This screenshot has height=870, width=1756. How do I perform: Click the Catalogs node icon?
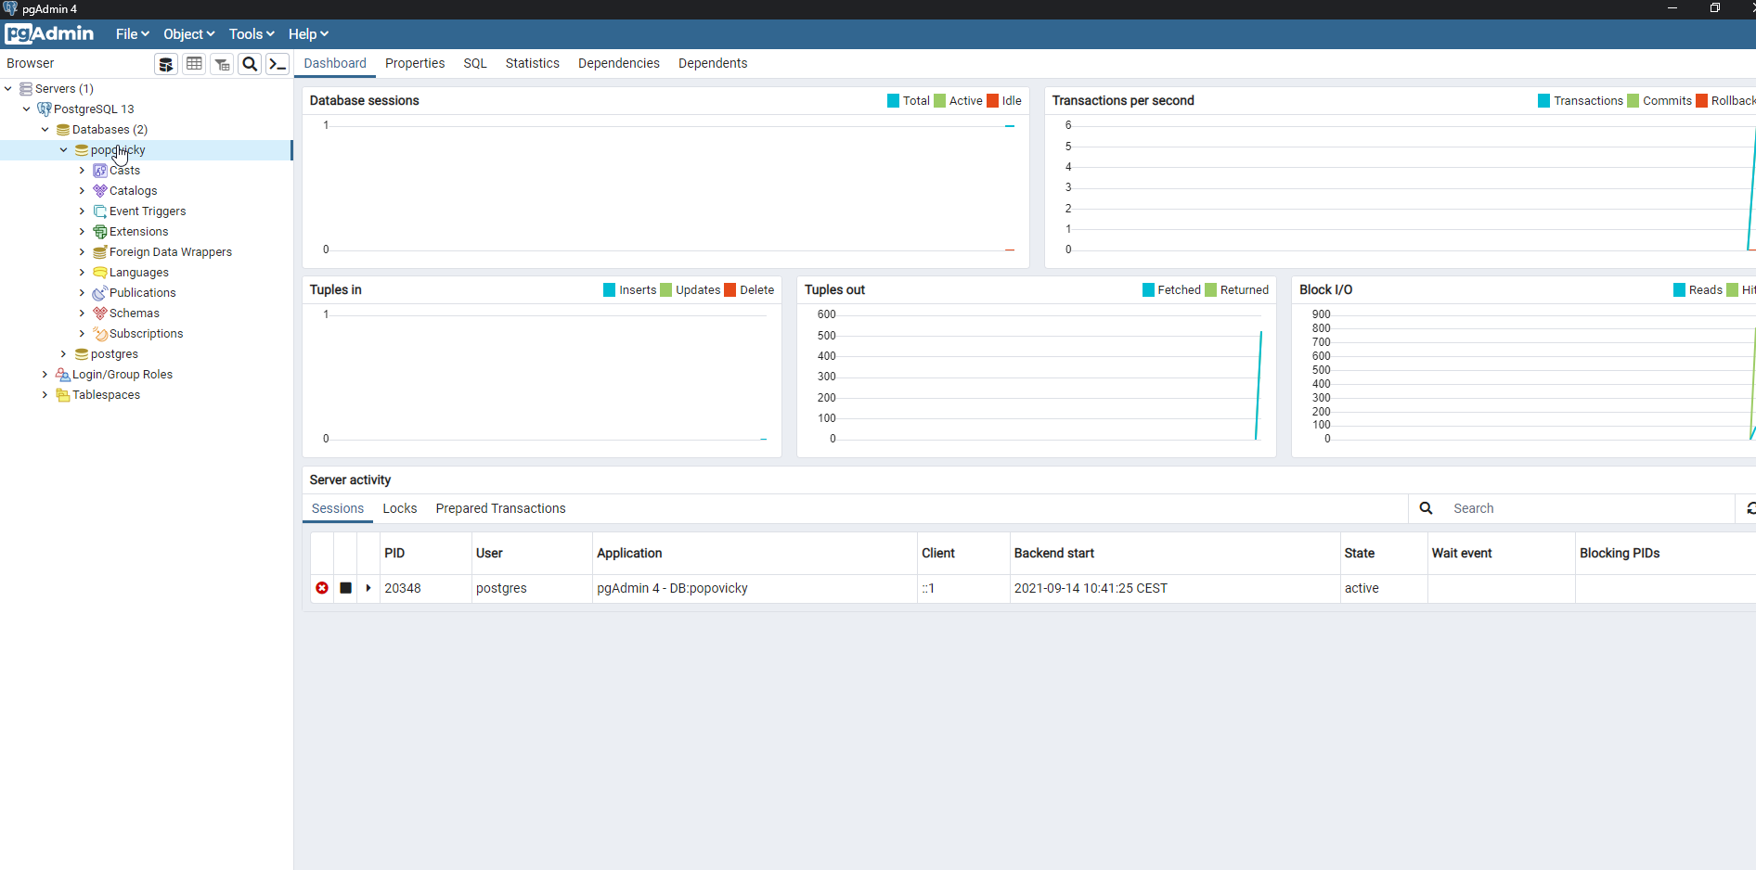click(100, 191)
